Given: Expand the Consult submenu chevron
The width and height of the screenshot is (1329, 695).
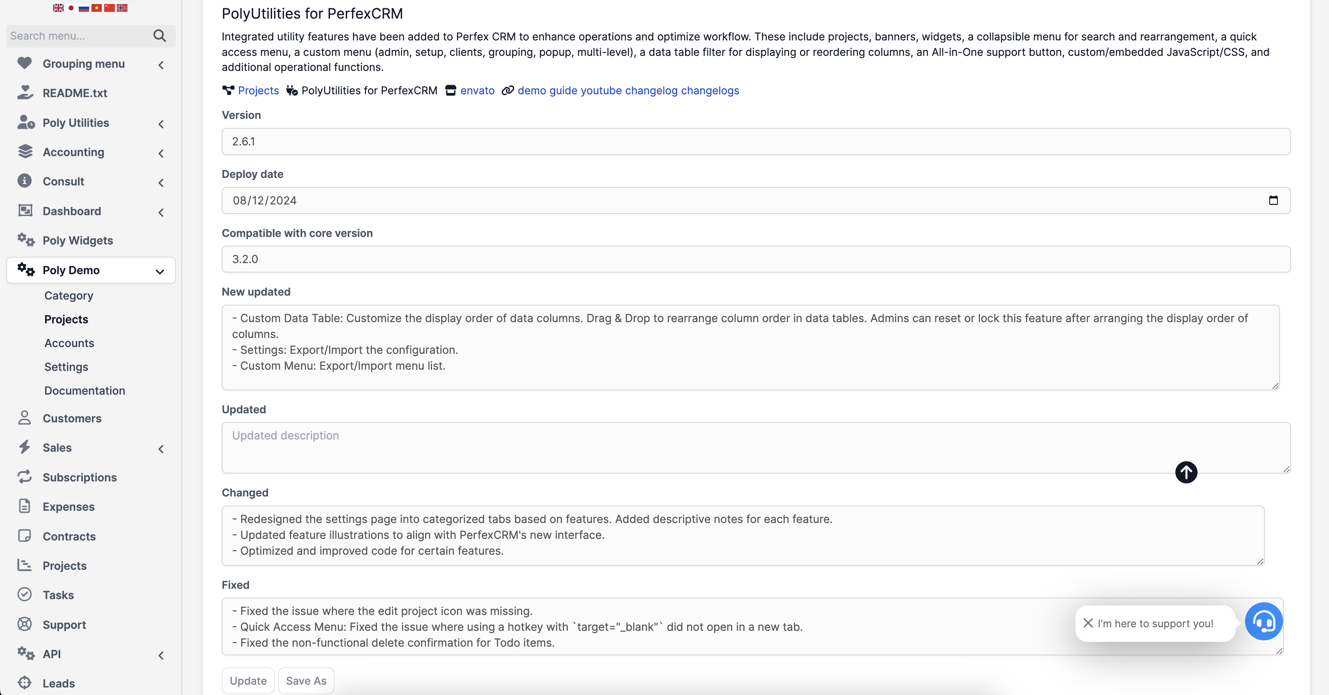Looking at the screenshot, I should [161, 183].
